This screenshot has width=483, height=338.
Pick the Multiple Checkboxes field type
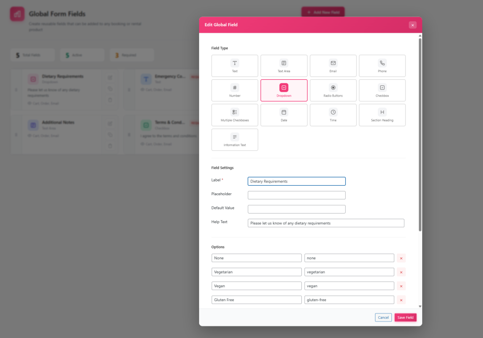pyautogui.click(x=234, y=115)
